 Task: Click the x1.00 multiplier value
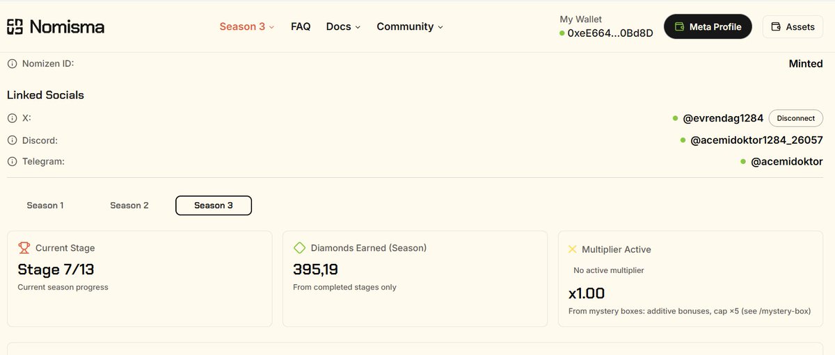(587, 293)
